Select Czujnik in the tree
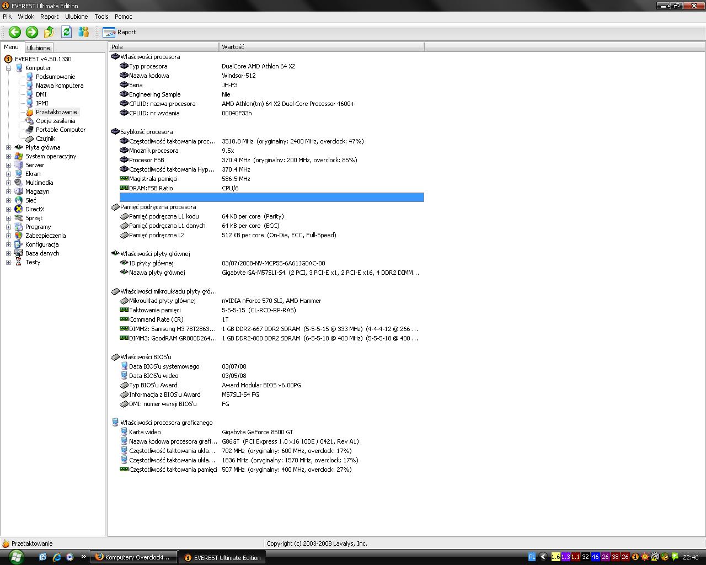Viewport: 706px width, 565px height. click(x=45, y=138)
